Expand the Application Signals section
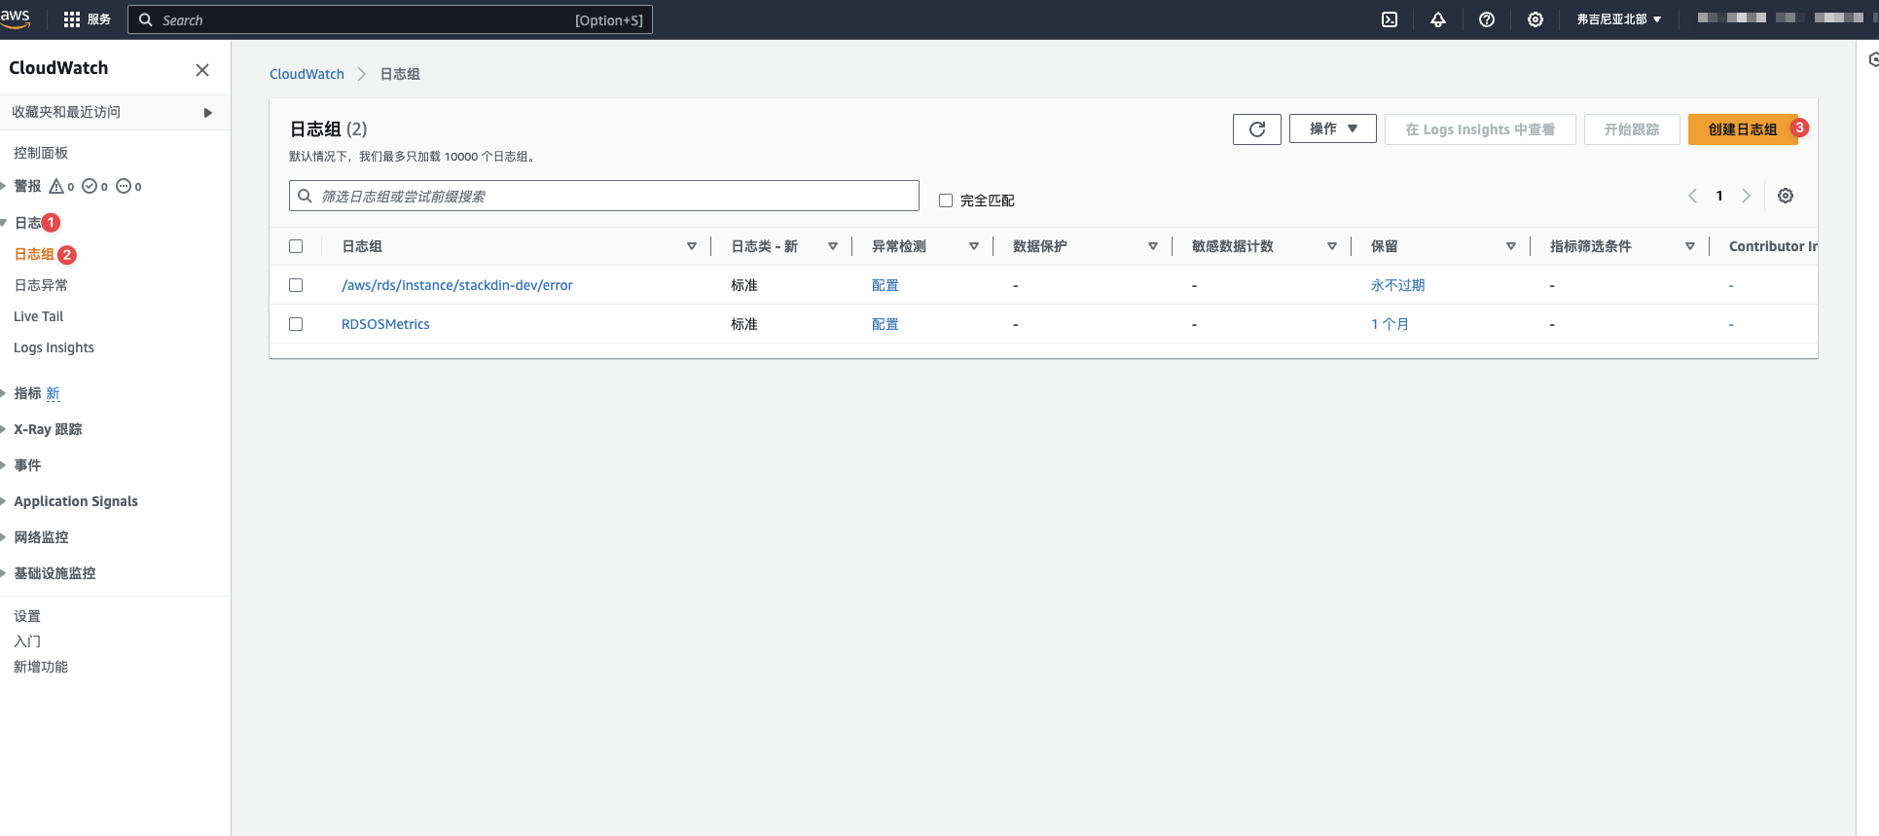The width and height of the screenshot is (1879, 836). [4, 501]
